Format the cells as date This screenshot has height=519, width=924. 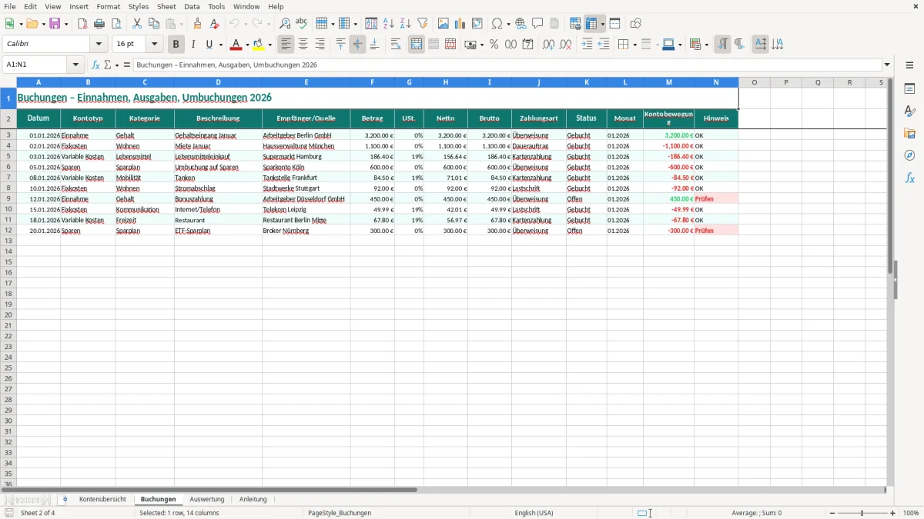(x=527, y=45)
